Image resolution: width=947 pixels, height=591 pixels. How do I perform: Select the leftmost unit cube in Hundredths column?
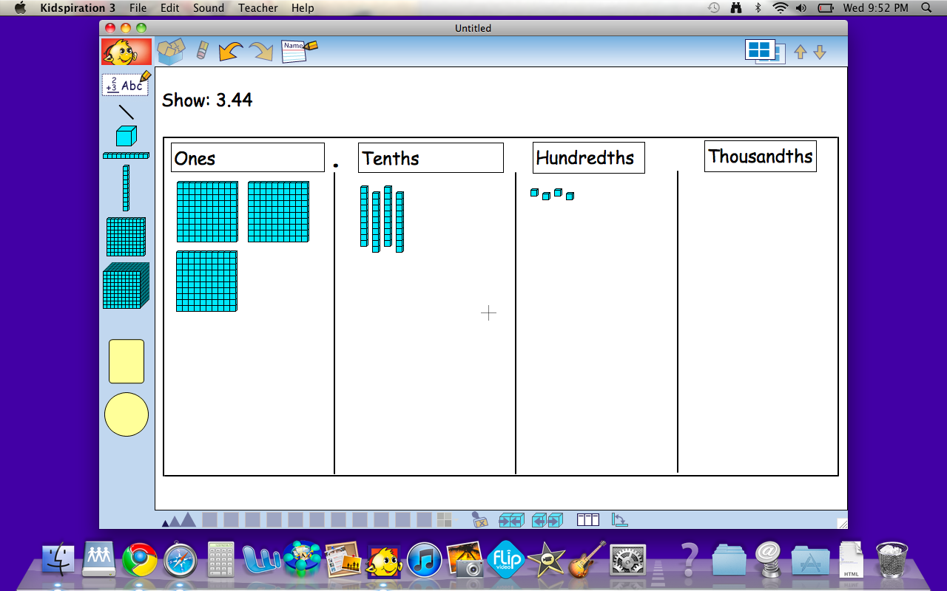point(534,193)
